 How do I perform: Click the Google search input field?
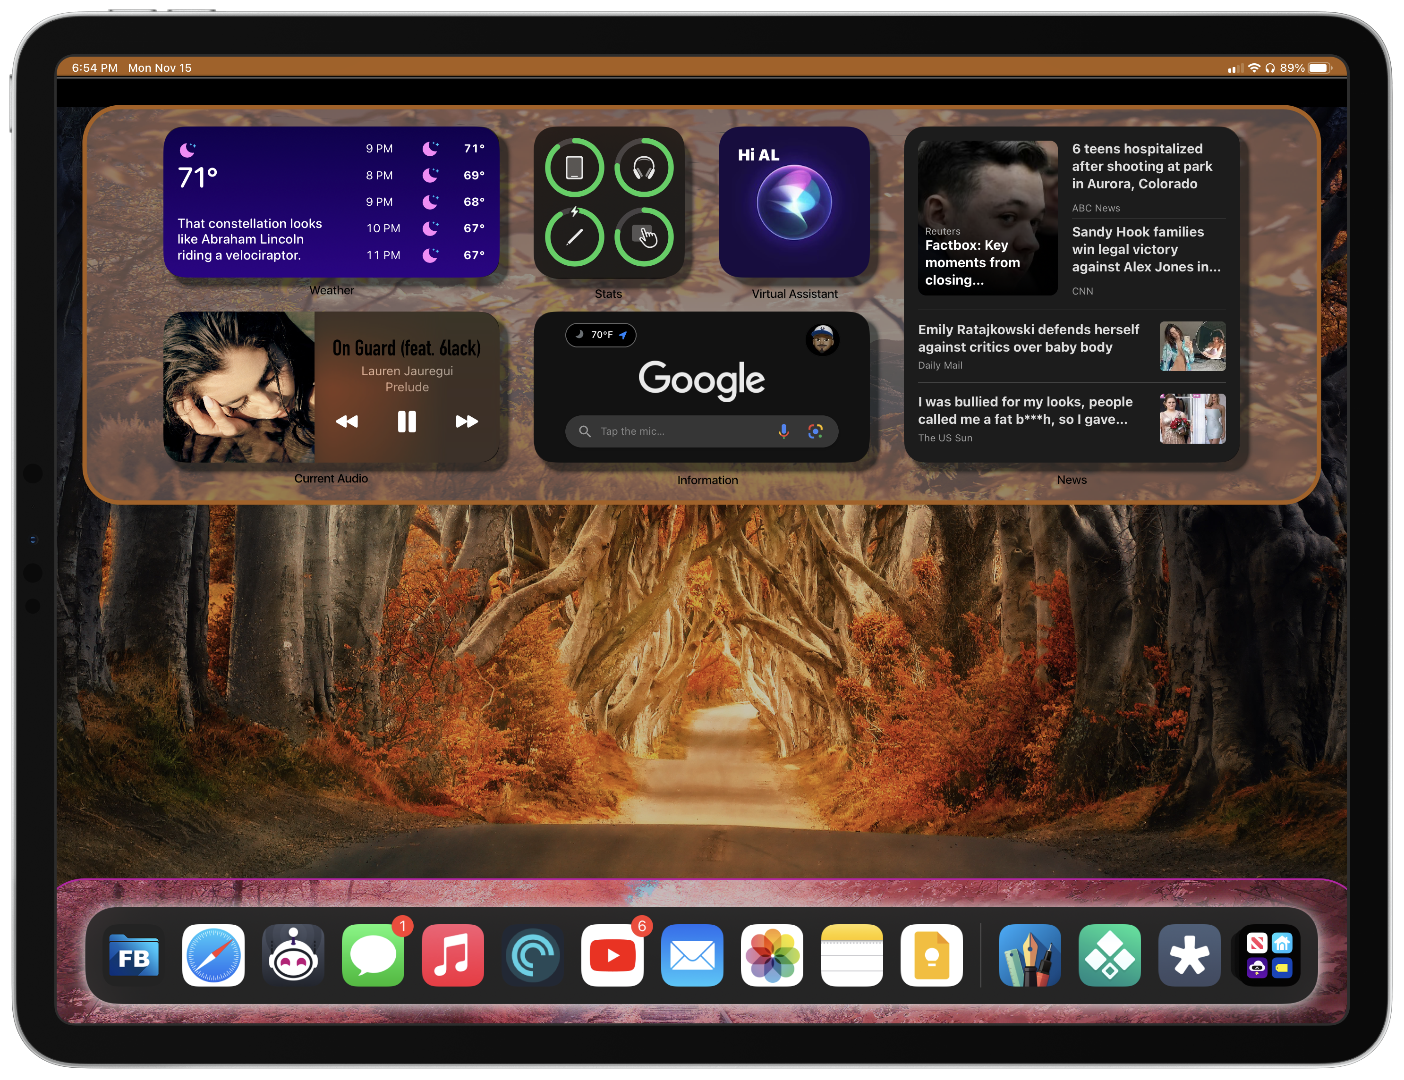point(675,431)
